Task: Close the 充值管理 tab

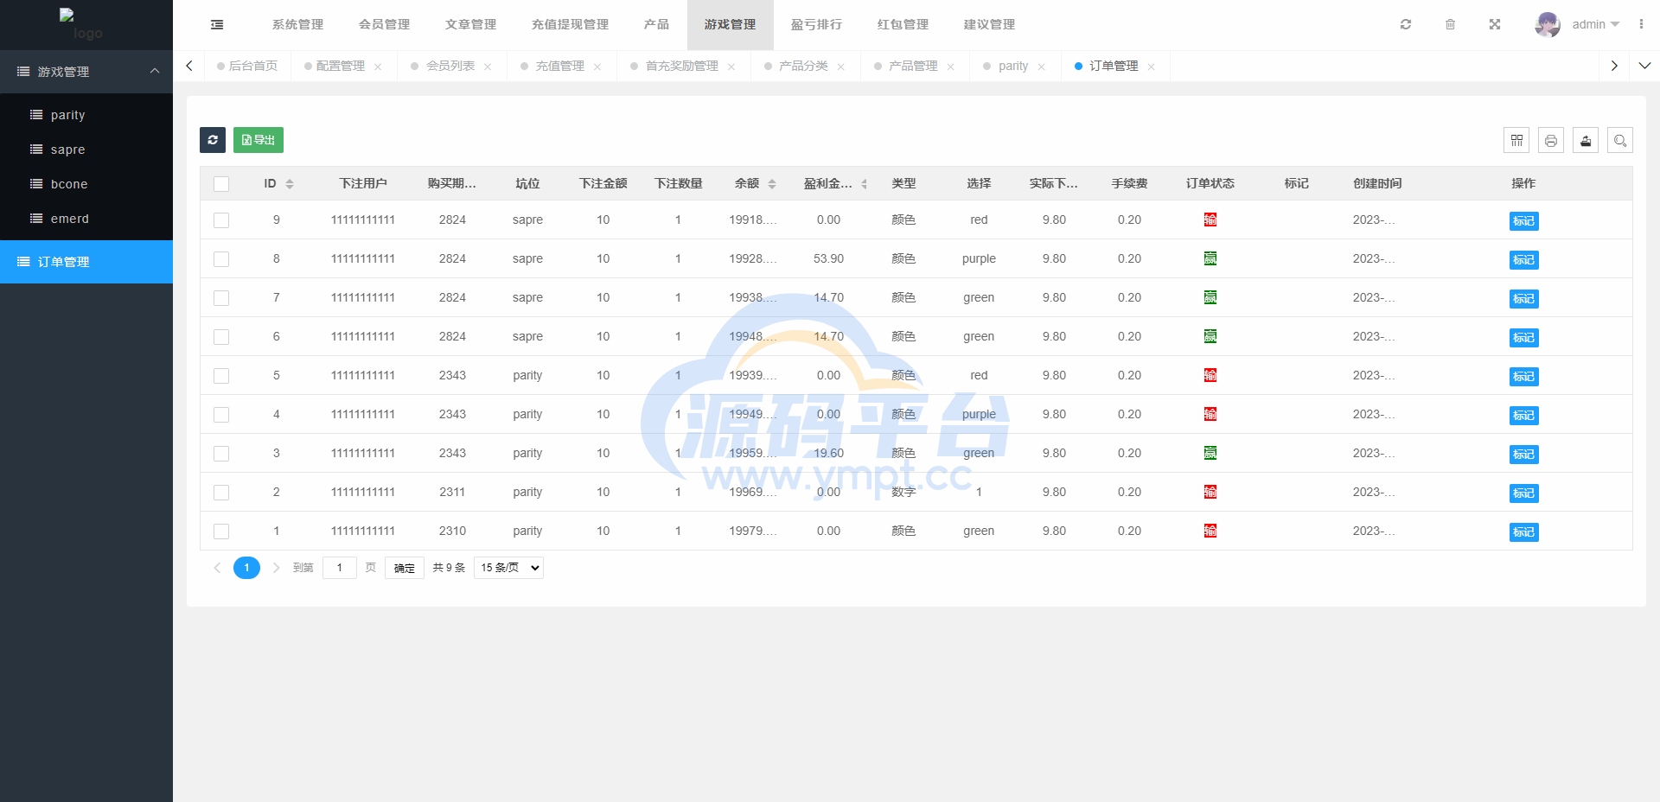Action: [x=597, y=67]
